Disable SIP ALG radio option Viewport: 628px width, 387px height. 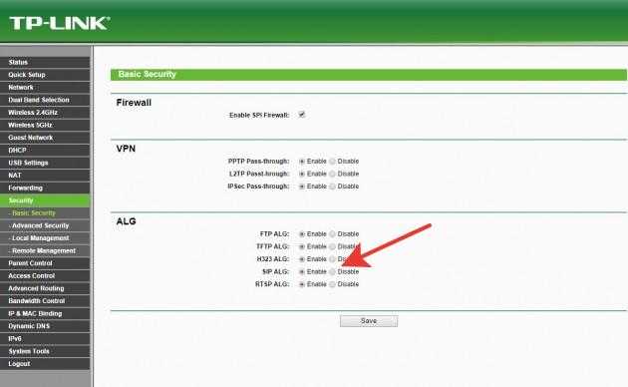(332, 271)
